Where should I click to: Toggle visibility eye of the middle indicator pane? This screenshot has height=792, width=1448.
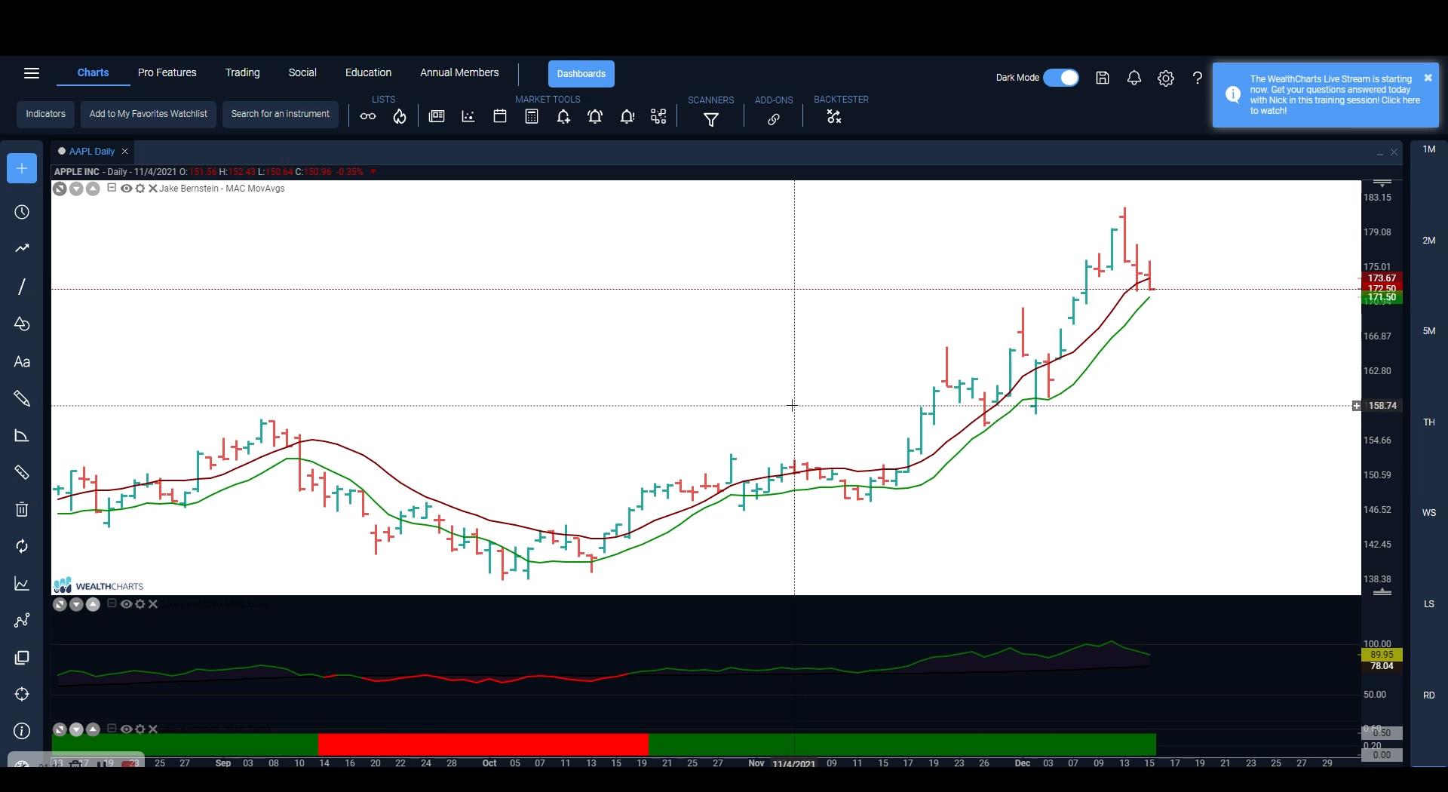coord(126,604)
